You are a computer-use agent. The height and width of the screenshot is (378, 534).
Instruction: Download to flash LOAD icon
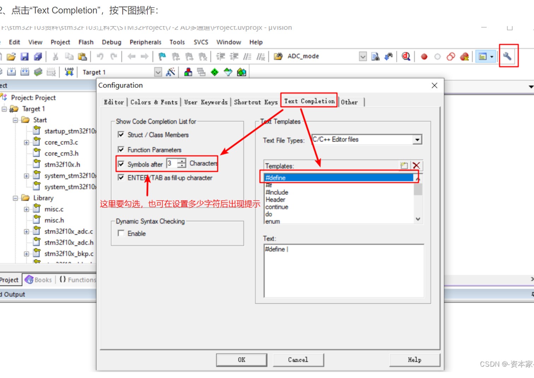pos(69,72)
